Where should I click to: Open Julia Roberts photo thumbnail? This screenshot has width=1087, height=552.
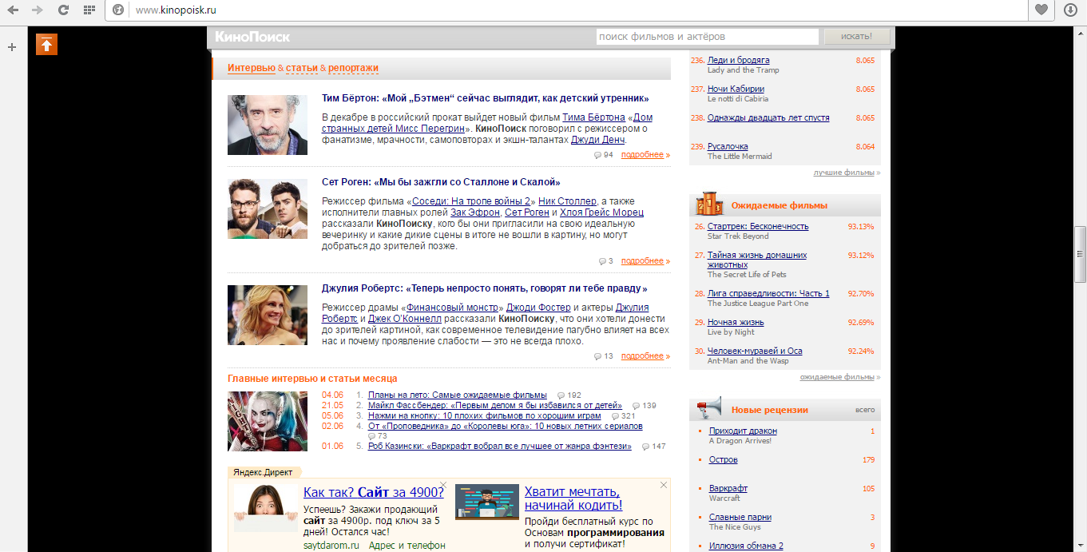click(x=268, y=316)
